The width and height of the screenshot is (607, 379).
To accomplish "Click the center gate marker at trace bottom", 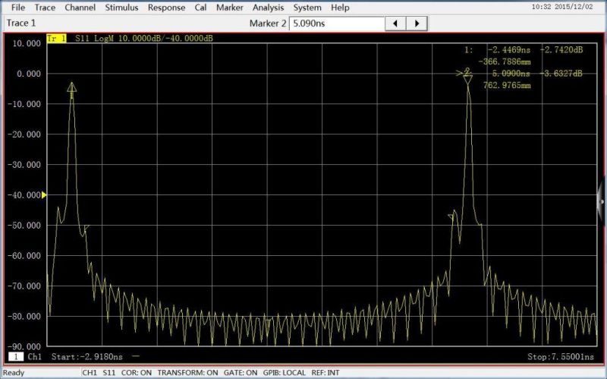I will point(268,321).
